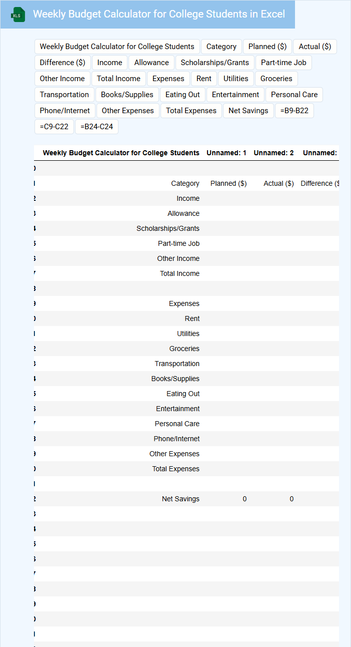Click the 'Net Savings' tag chip
Screen dimensions: 351x647
pyautogui.click(x=248, y=111)
